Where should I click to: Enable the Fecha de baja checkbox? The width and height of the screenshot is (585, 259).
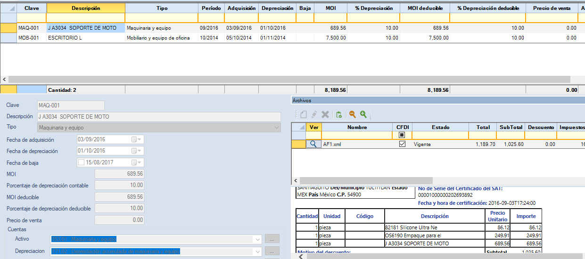click(82, 162)
